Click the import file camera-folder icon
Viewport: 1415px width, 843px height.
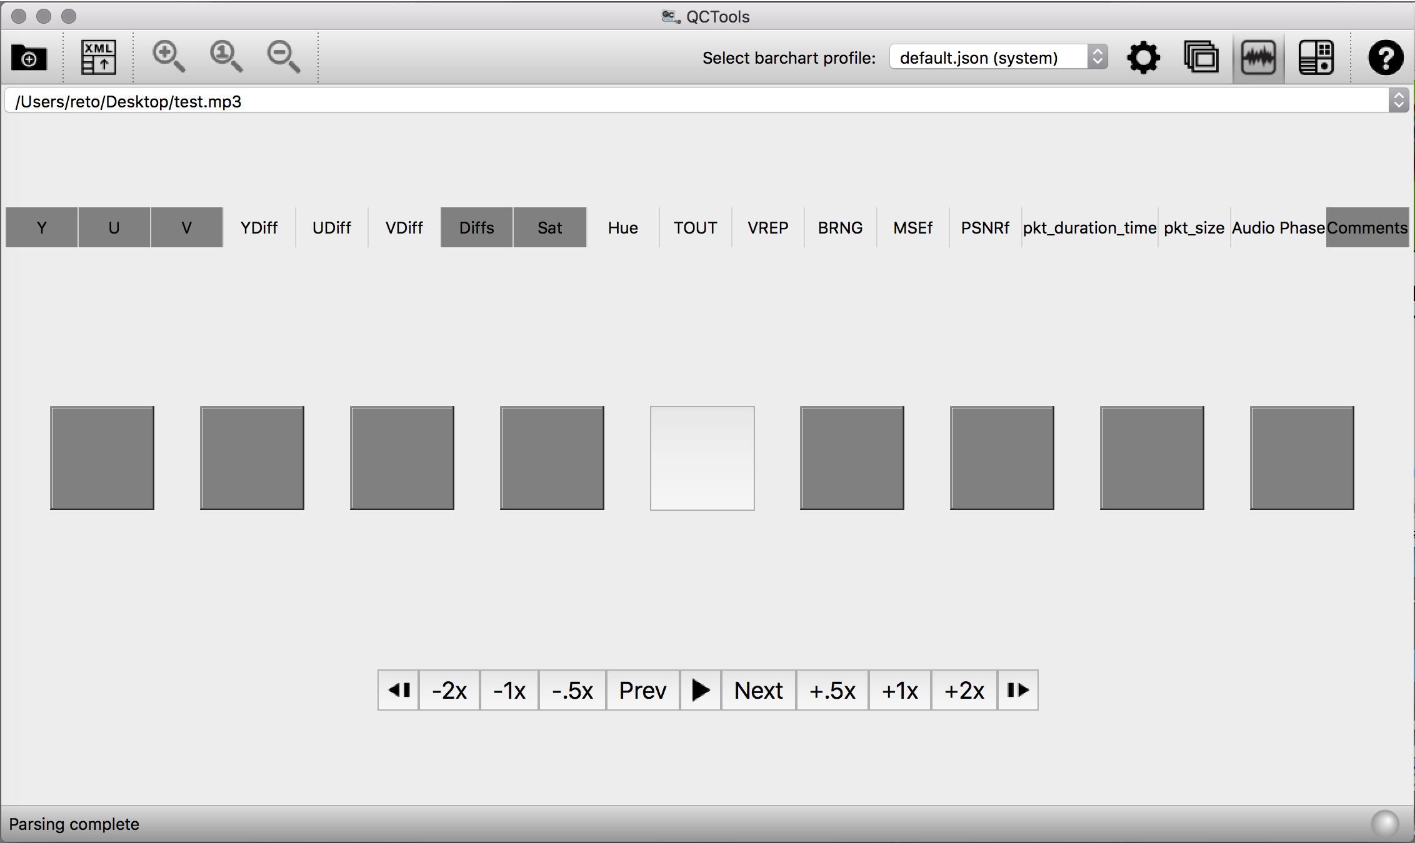coord(29,58)
